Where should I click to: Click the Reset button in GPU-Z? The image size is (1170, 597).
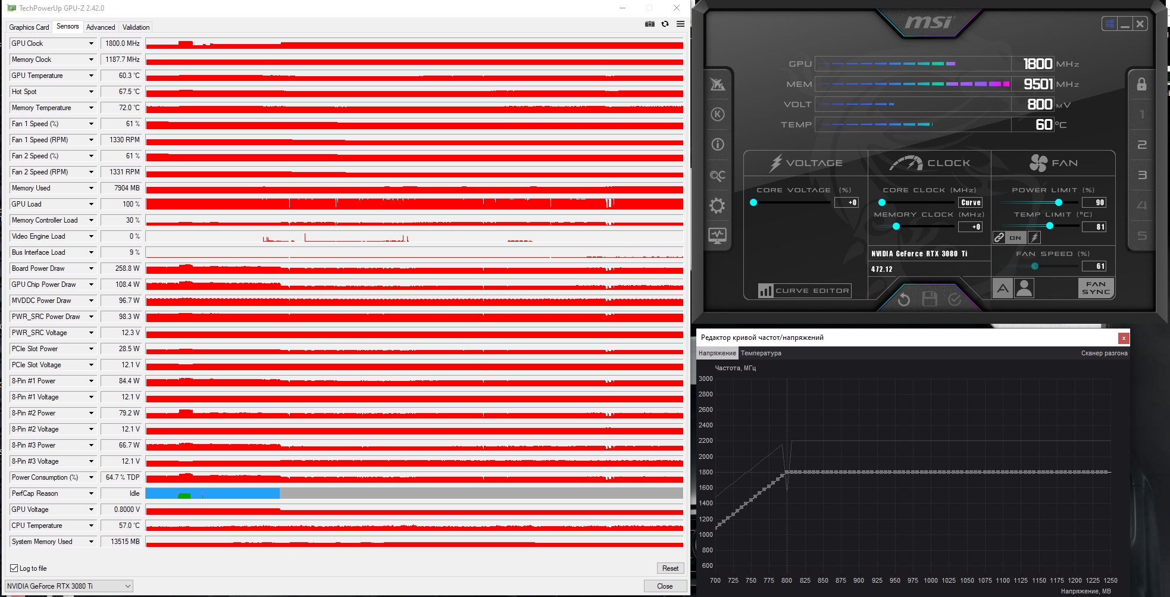670,568
